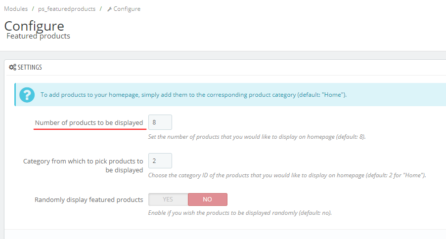Click the 'Randomly display featured products' label
Image resolution: width=446 pixels, height=239 pixels.
coord(89,199)
